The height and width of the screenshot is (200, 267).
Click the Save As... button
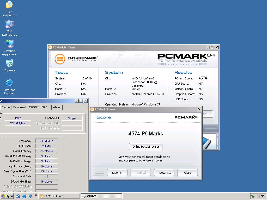(117, 173)
